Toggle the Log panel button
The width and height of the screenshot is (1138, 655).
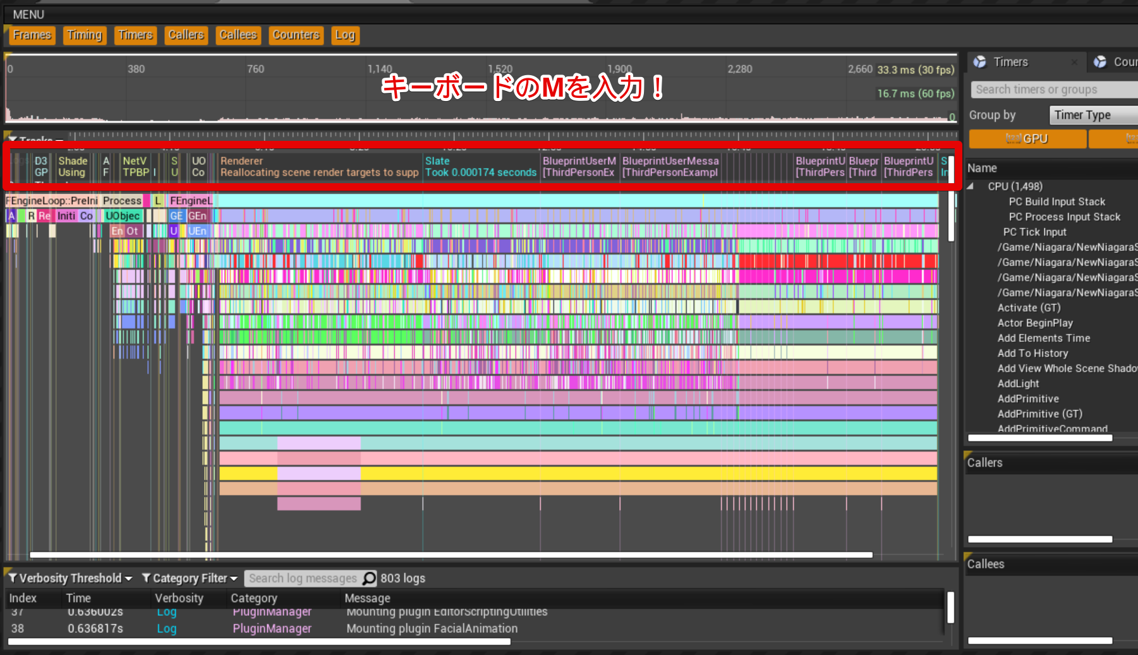(344, 35)
